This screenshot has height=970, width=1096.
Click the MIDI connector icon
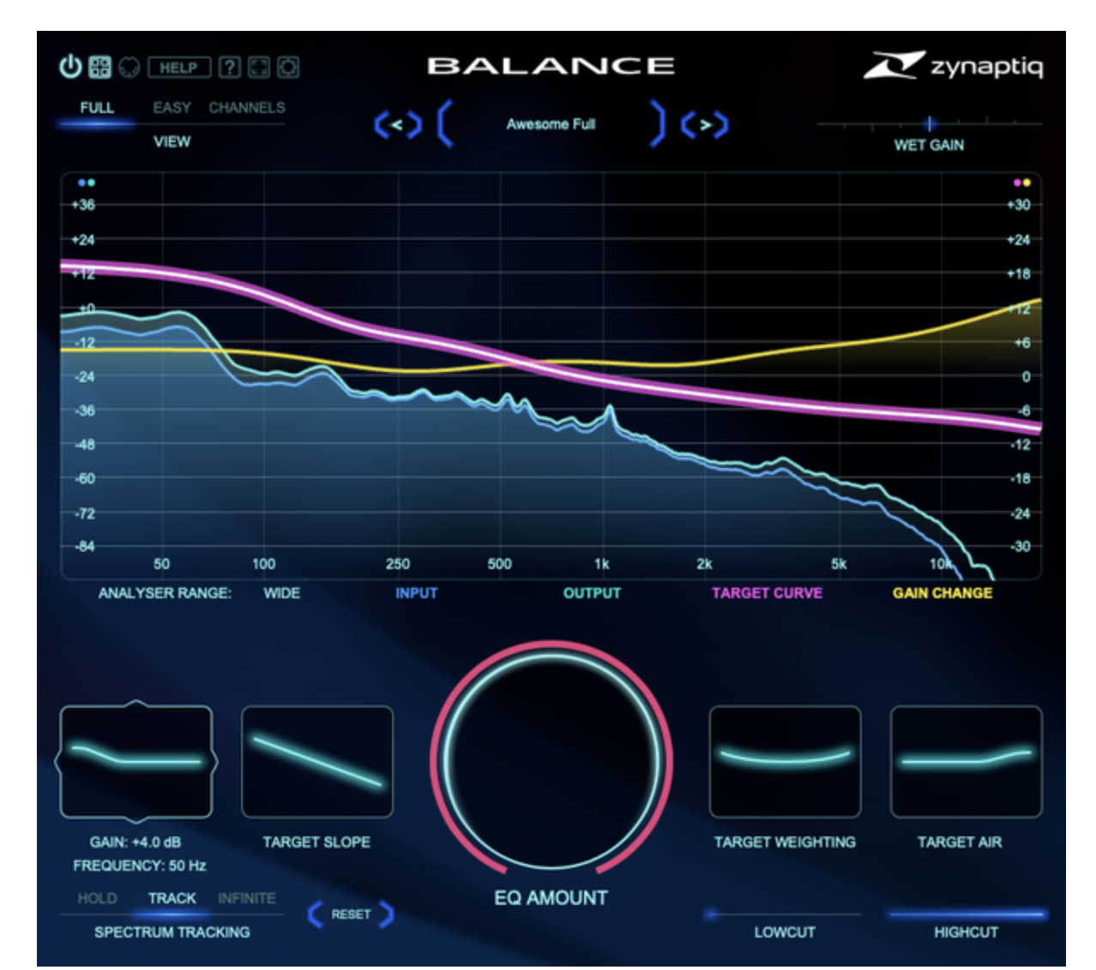pyautogui.click(x=129, y=67)
